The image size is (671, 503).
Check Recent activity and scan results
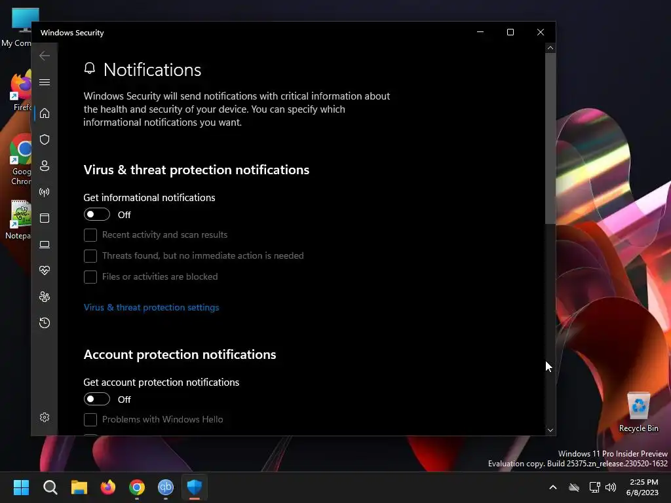pyautogui.click(x=90, y=235)
